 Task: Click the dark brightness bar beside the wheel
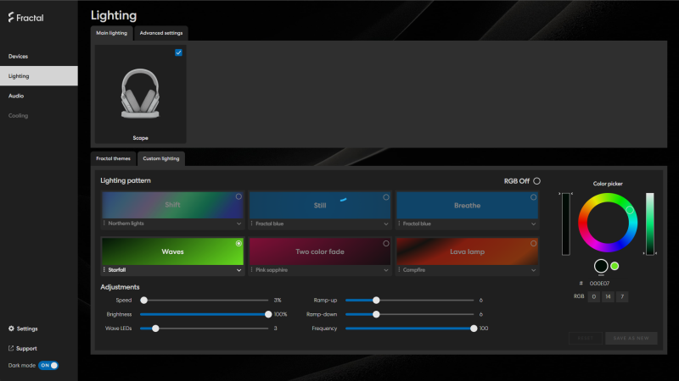[566, 224]
